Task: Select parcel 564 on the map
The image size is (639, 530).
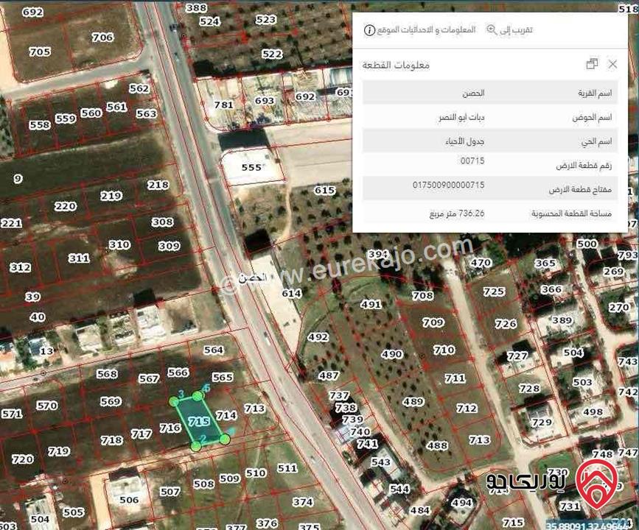Action: pos(214,350)
